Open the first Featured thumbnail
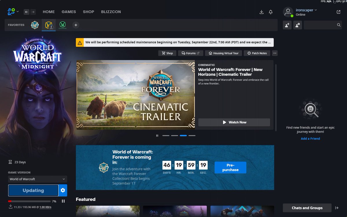The height and width of the screenshot is (217, 347). [x=108, y=211]
